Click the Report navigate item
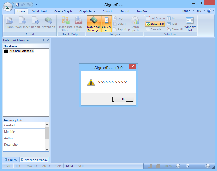217x171 pixels. 120,29
